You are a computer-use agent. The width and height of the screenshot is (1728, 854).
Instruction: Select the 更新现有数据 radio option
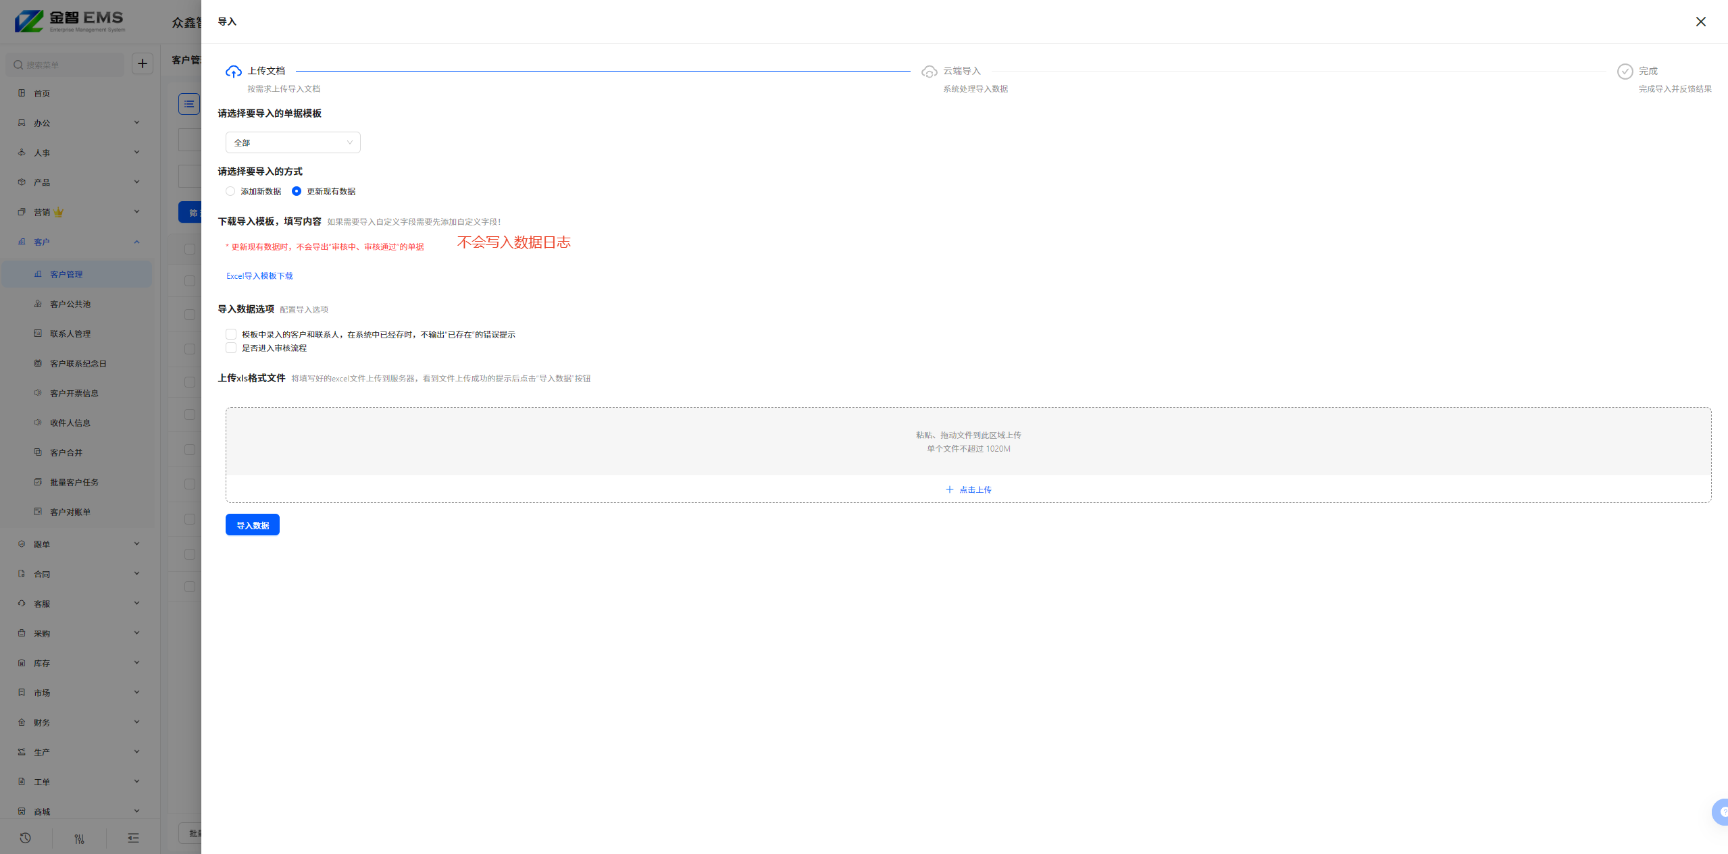click(297, 192)
